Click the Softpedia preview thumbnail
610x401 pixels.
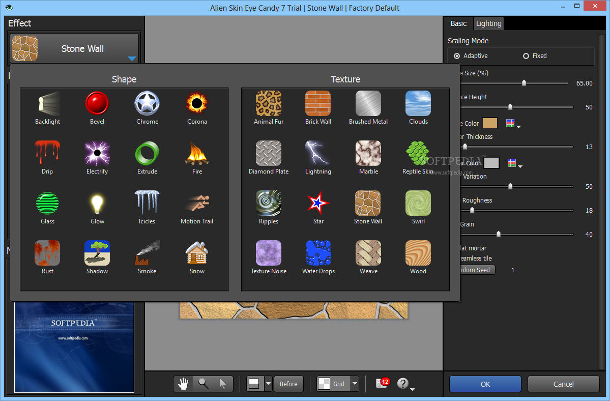(x=74, y=347)
